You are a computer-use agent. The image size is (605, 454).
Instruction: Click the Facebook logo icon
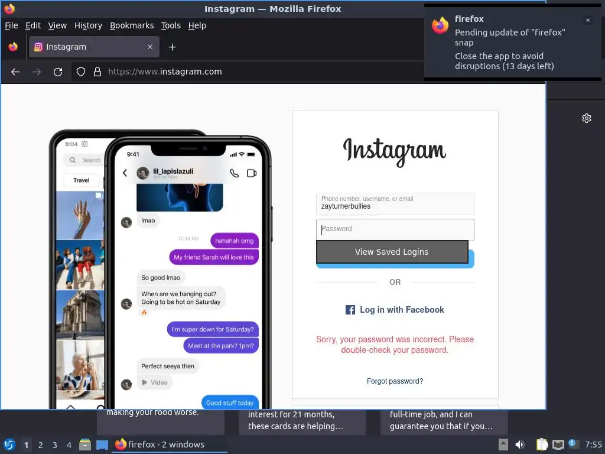tap(350, 310)
